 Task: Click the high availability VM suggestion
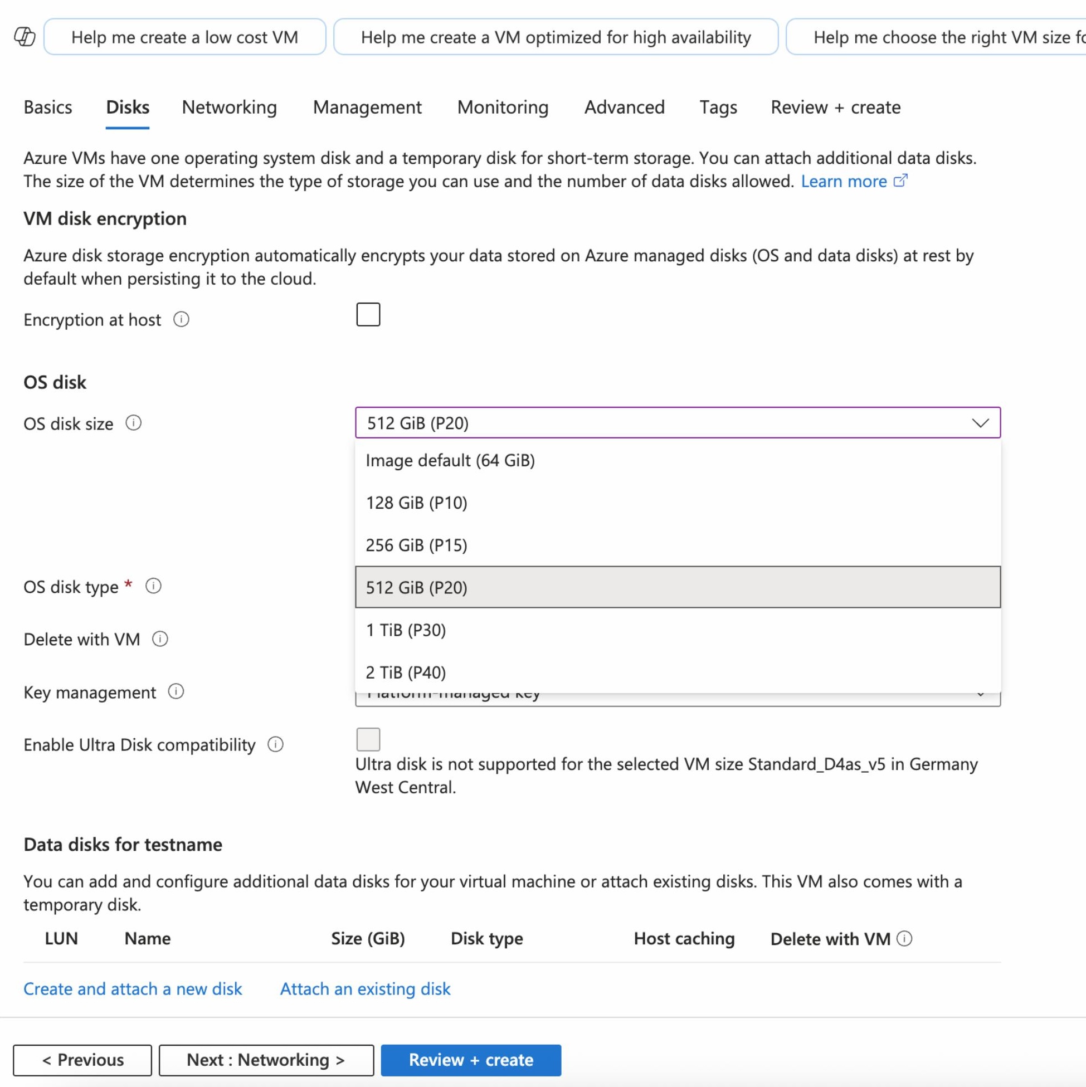pyautogui.click(x=556, y=37)
